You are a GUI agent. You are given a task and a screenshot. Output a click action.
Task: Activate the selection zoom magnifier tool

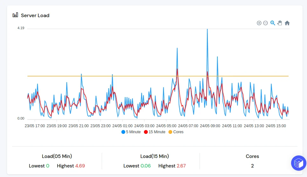pyautogui.click(x=273, y=23)
